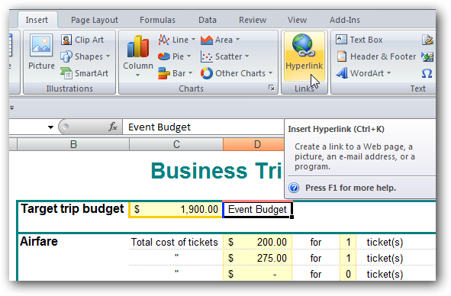Open the Shapes gallery

click(85, 56)
